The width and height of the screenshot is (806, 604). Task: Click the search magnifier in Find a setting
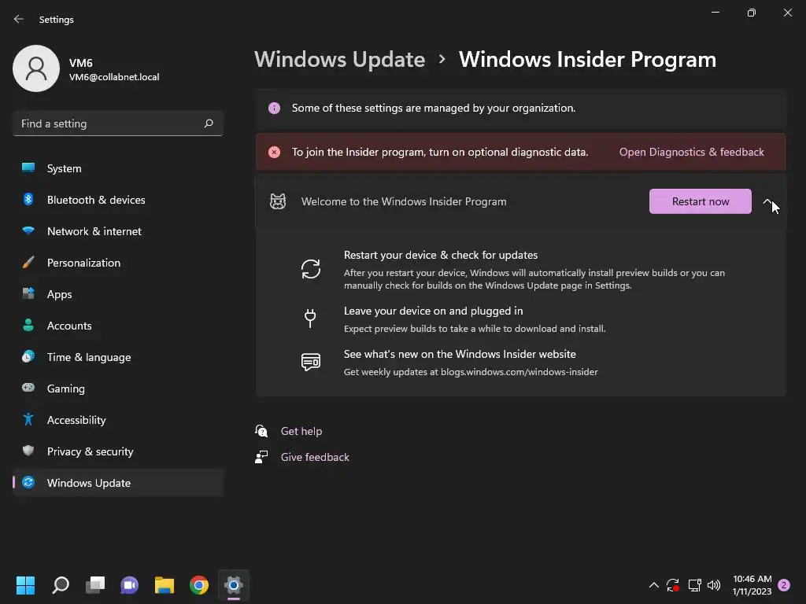click(208, 123)
